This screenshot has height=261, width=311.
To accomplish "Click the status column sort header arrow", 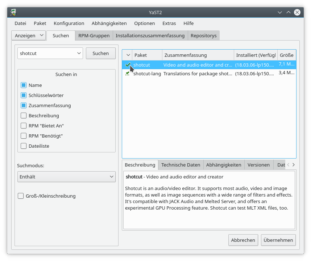I will 128,55.
